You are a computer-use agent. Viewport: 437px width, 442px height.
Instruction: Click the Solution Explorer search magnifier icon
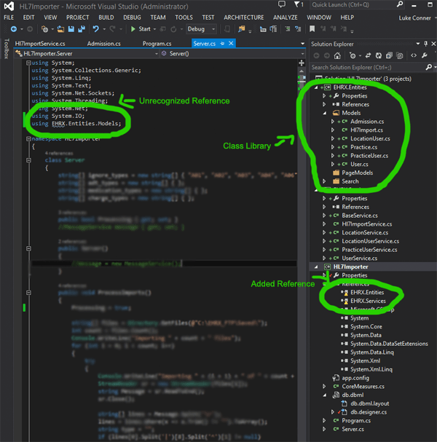(428, 67)
